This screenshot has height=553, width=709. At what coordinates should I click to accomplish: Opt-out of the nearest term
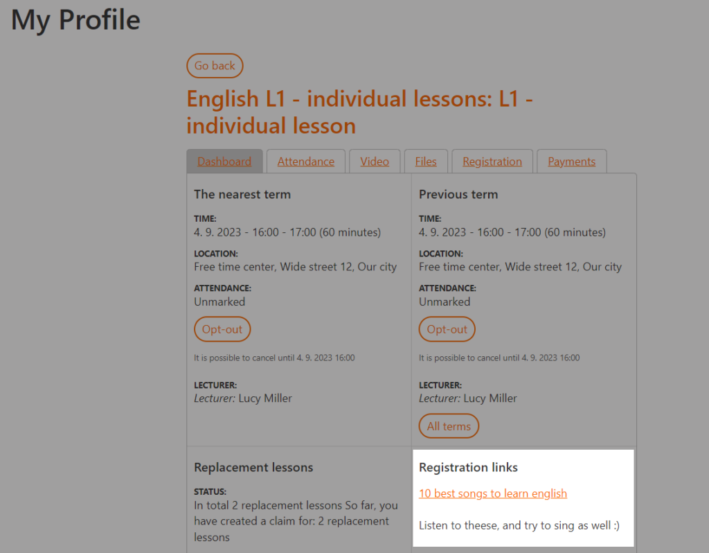[x=222, y=329]
